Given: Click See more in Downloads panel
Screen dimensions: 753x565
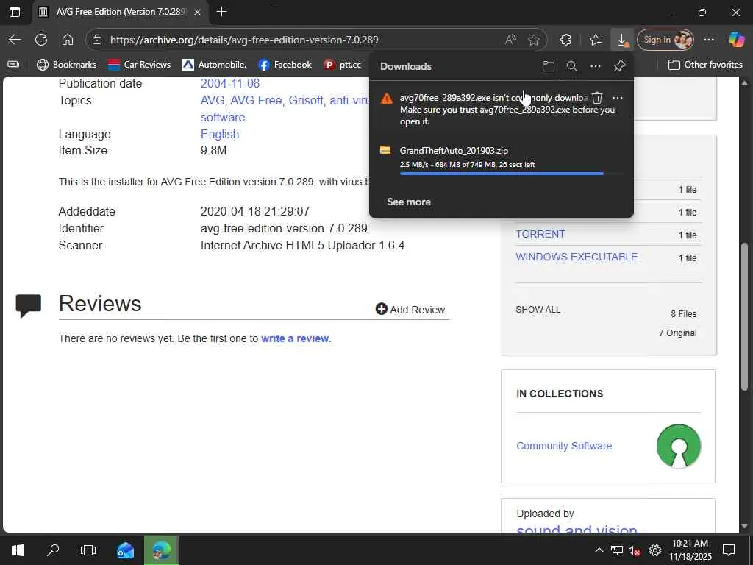Looking at the screenshot, I should point(409,202).
